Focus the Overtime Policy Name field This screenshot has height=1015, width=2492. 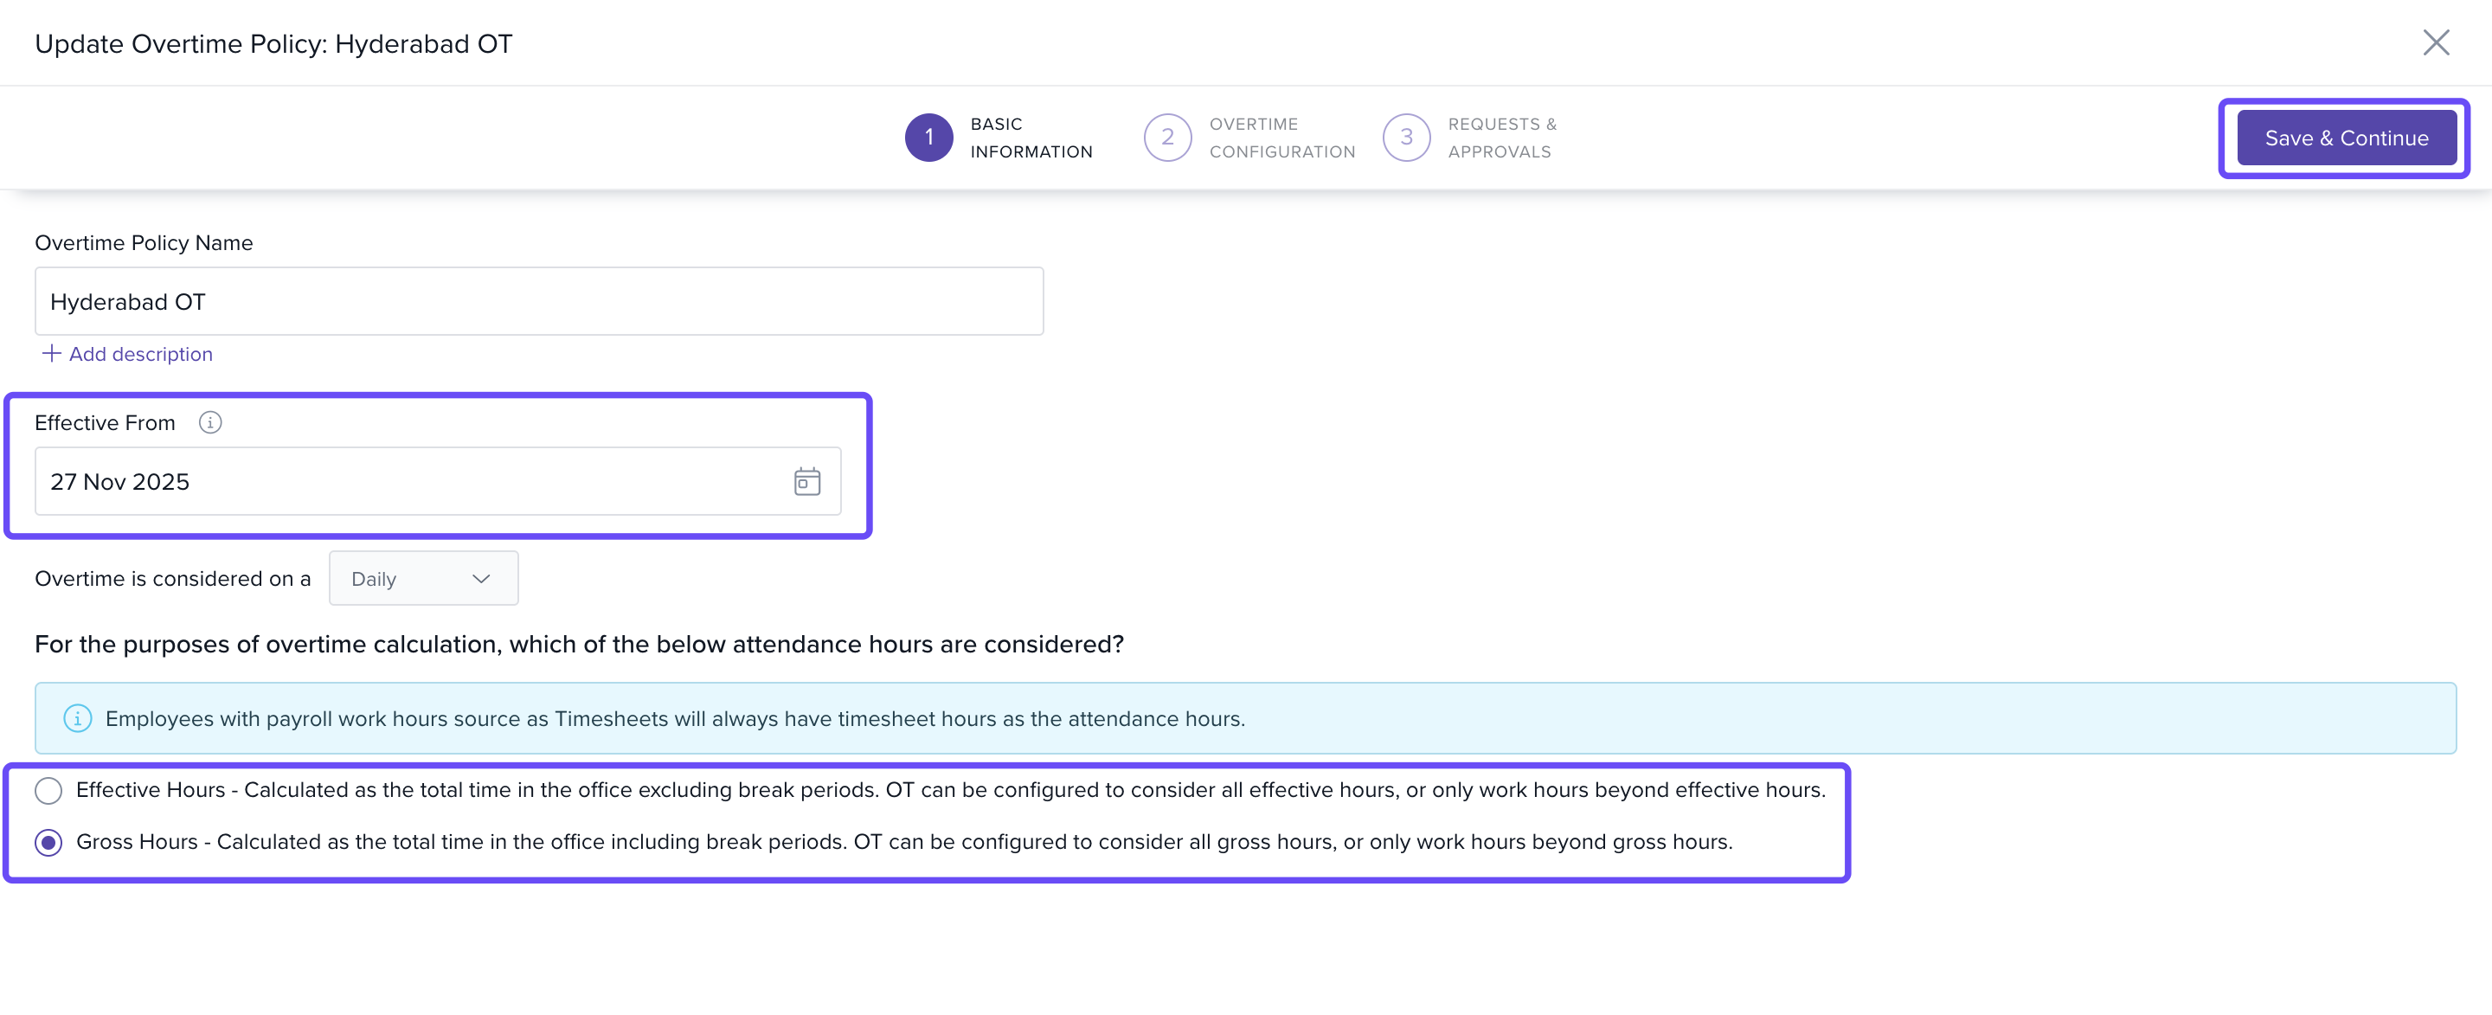coord(538,302)
